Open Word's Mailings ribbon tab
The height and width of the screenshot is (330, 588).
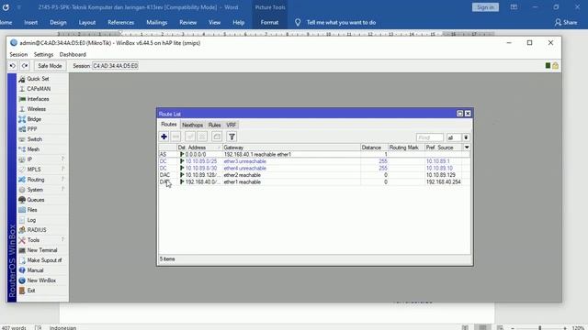click(x=157, y=22)
